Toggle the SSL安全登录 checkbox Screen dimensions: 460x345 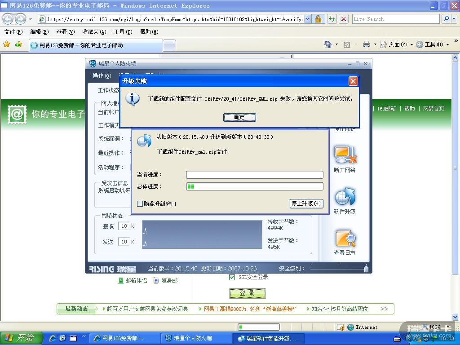click(232, 278)
